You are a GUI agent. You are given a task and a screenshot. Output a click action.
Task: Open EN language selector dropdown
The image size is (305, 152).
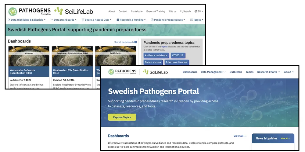coord(199,12)
